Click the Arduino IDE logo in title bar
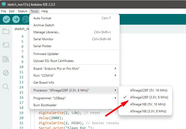Screen dimensions: 186x129 coord(3,4)
